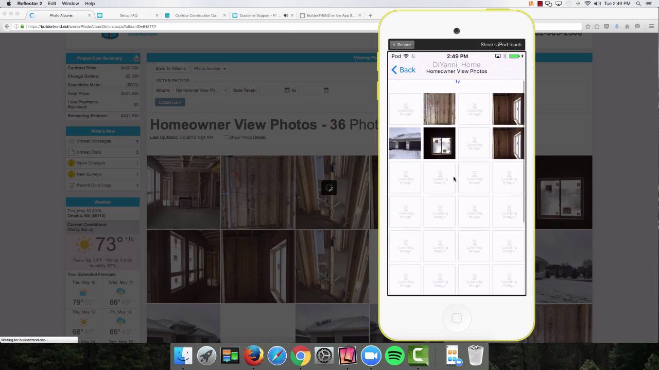659x370 pixels.
Task: Click the Wi-Fi icon in the menu bar
Action: [588, 4]
